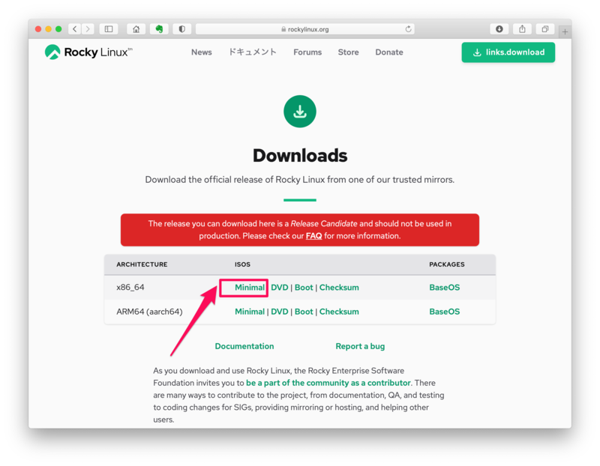Go back with Safari's back arrow

[74, 29]
